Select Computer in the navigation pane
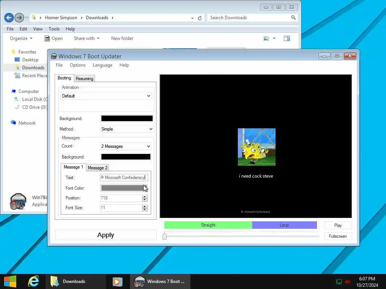The image size is (386, 289). click(29, 91)
